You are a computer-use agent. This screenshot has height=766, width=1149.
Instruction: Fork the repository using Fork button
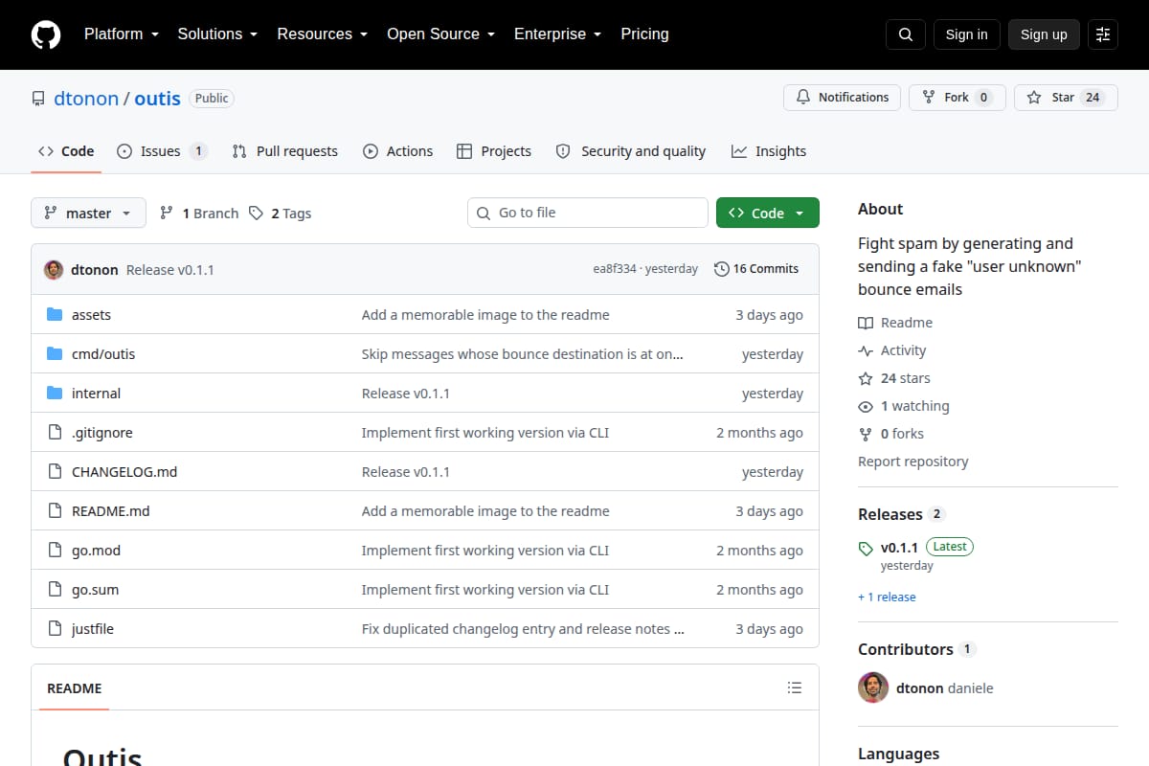click(x=957, y=98)
